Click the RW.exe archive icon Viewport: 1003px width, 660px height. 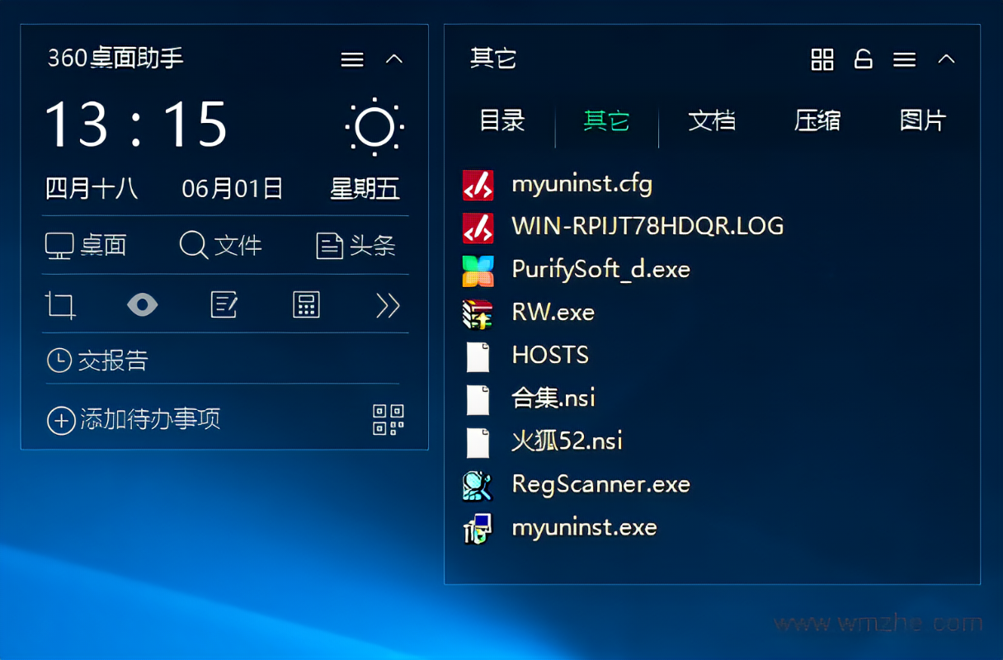tap(478, 313)
